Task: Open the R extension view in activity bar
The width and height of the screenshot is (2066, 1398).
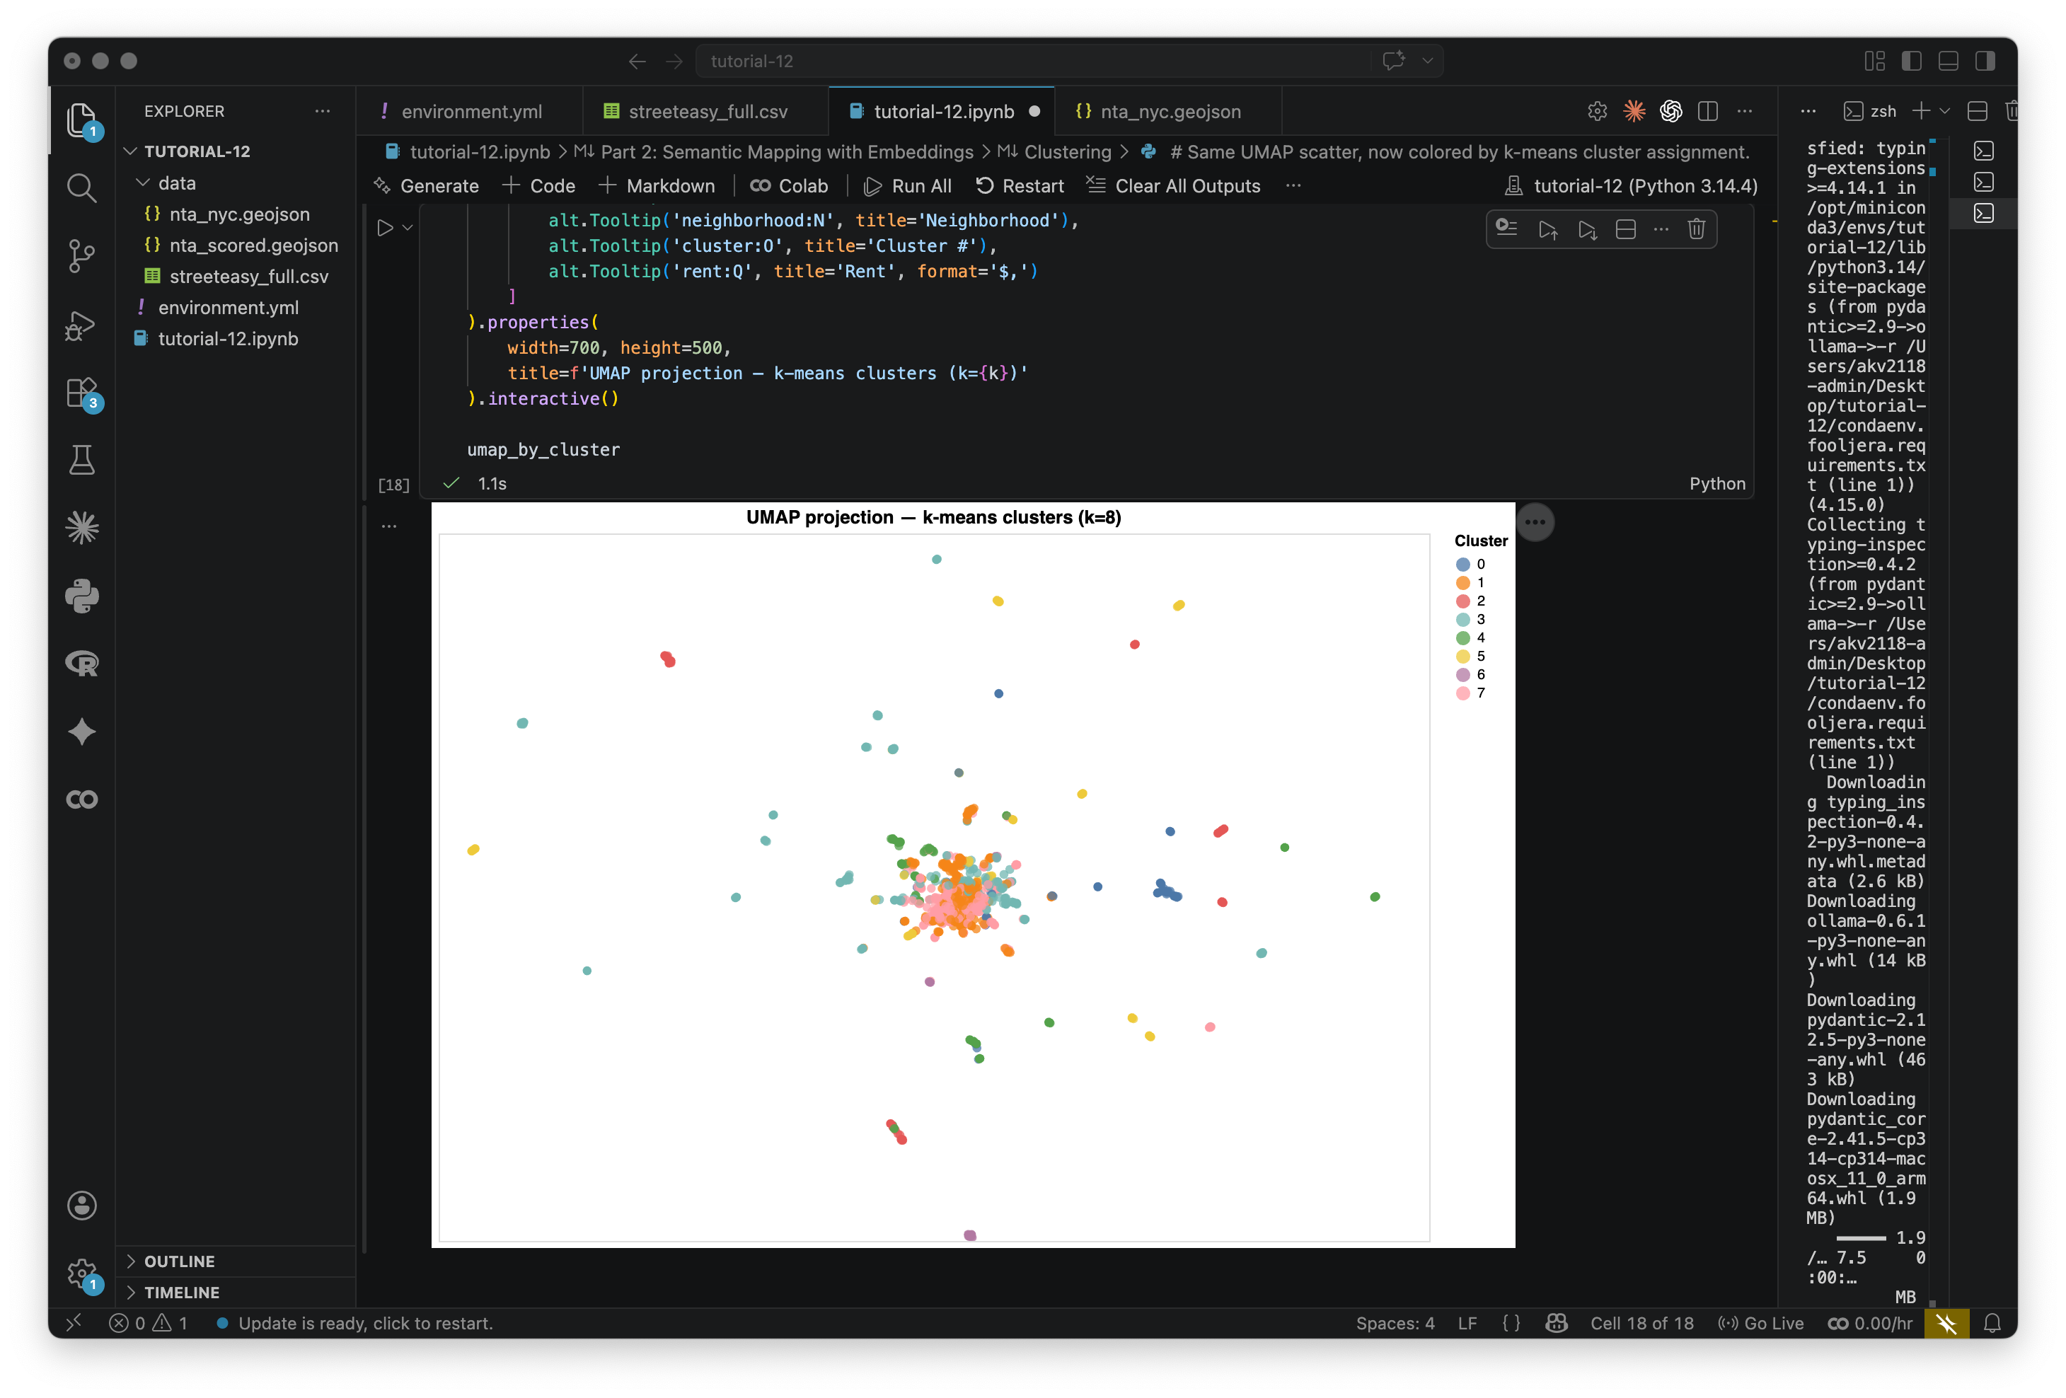Action: tap(82, 663)
